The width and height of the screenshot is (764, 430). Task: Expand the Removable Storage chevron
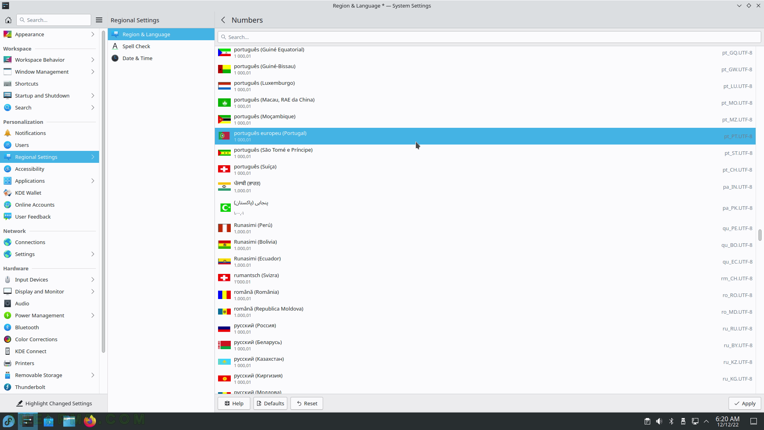(93, 375)
